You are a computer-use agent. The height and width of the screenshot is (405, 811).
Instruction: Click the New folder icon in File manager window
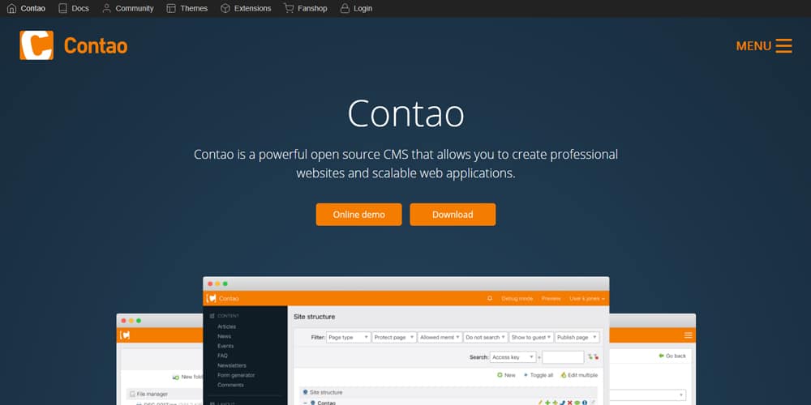(176, 377)
